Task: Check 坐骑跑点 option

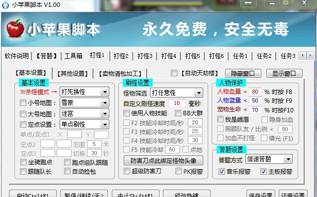Action: coord(23,162)
